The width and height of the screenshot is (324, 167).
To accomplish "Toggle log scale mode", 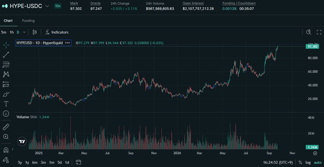I will point(308,162).
